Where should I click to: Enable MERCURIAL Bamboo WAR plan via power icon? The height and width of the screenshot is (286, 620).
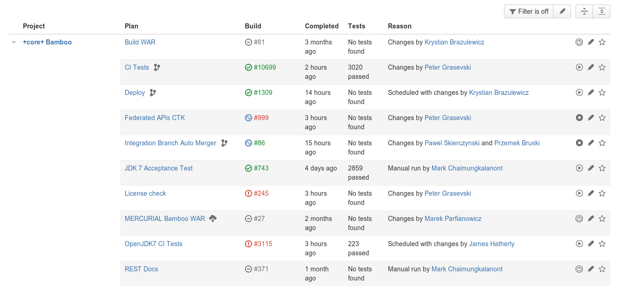point(579,219)
